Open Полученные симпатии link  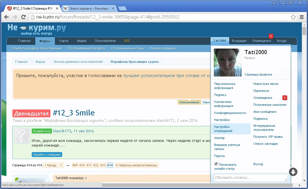pyautogui.click(x=270, y=105)
